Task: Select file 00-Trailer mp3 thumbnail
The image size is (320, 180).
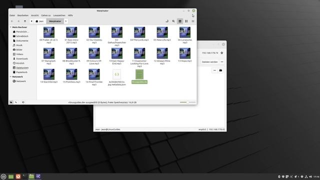Action: click(x=49, y=32)
